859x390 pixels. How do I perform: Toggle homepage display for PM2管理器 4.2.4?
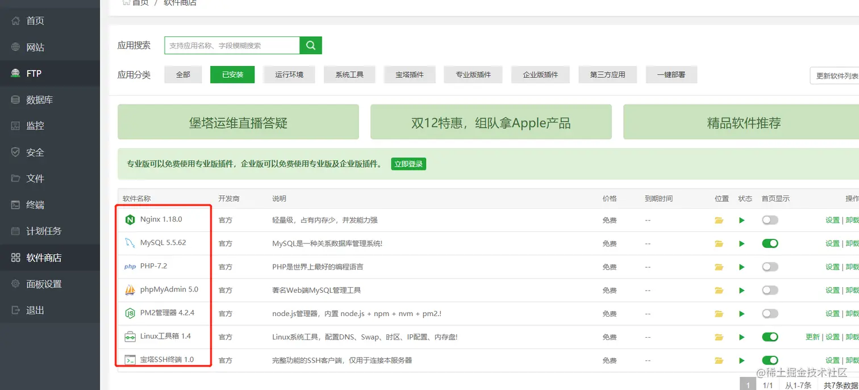click(770, 313)
